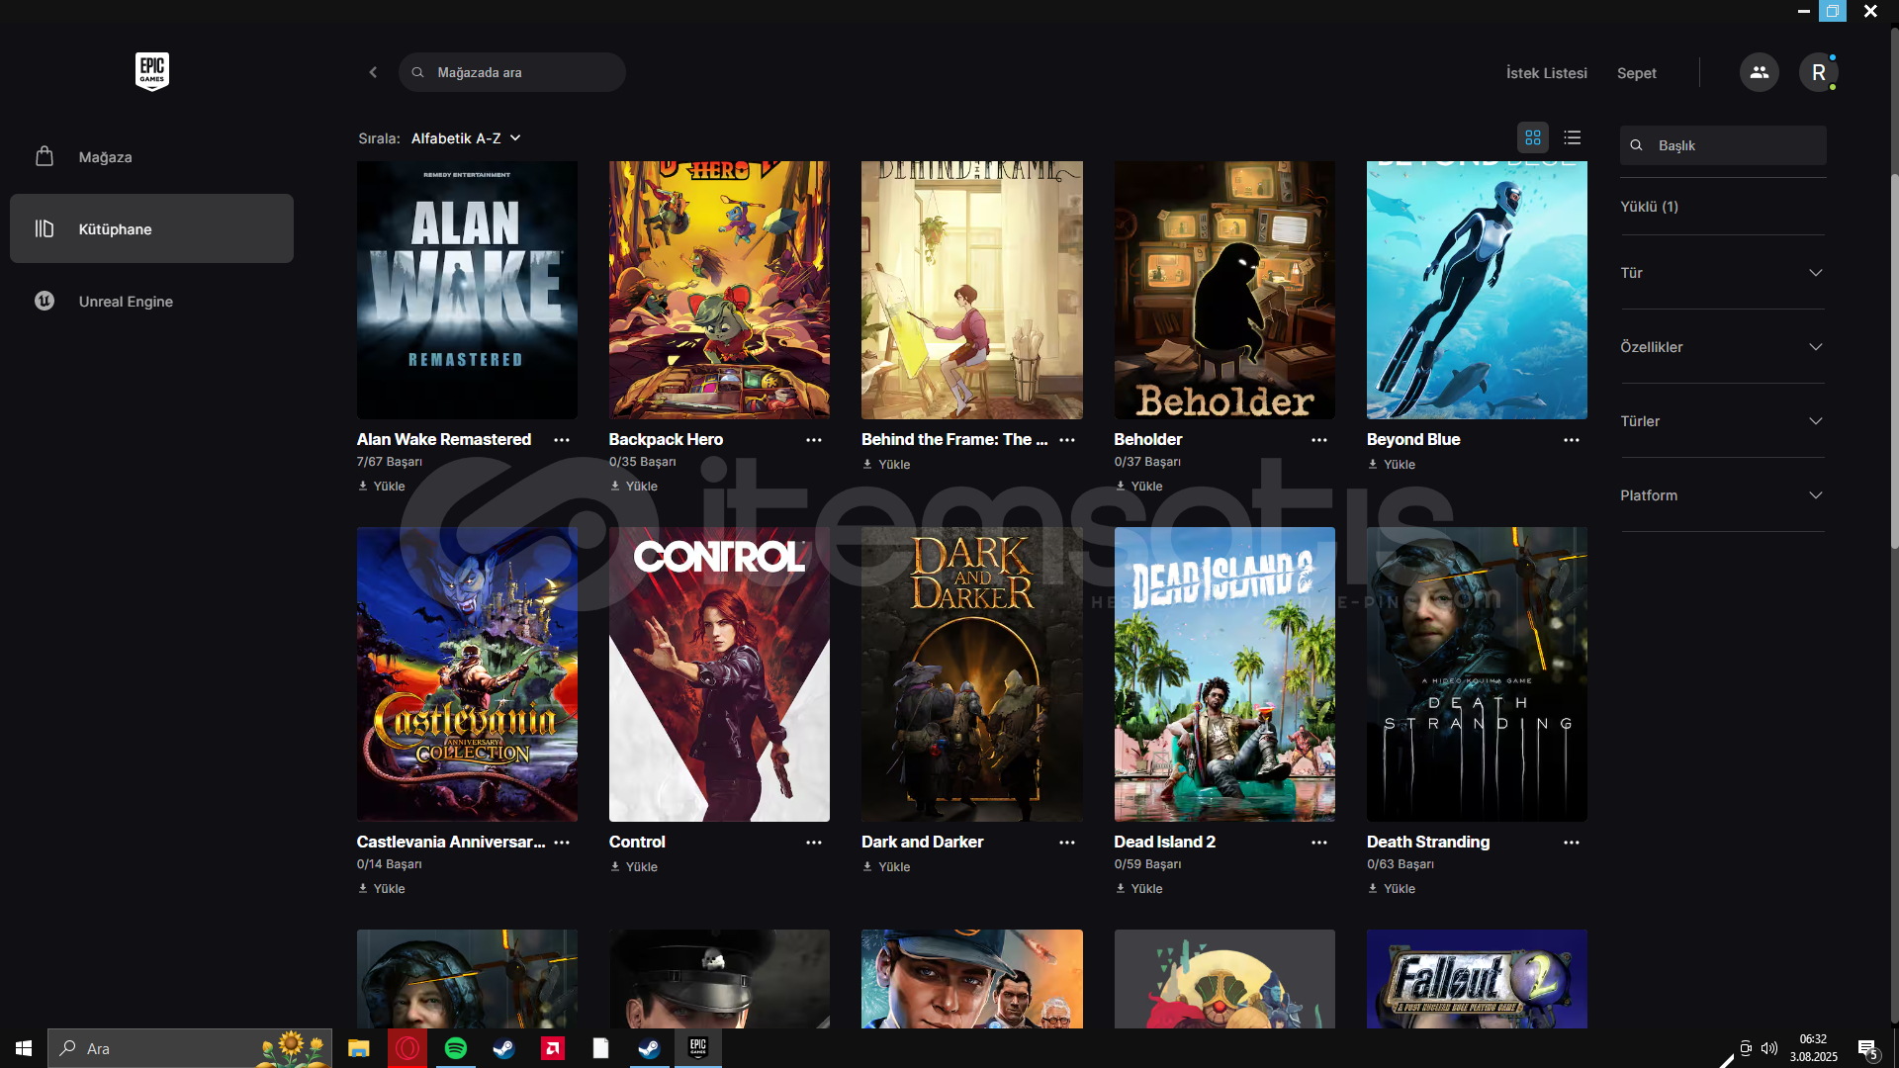Install Alan Wake Remastered via Yükle

[x=382, y=487]
